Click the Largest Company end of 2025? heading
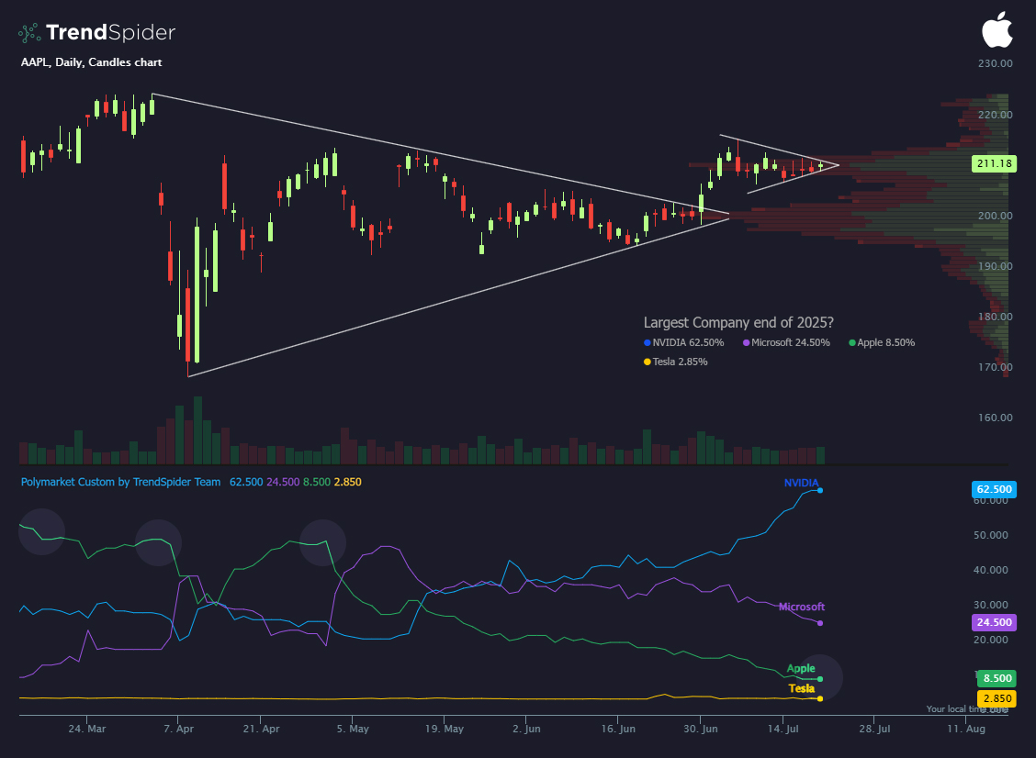Viewport: 1036px width, 758px height. (x=738, y=323)
